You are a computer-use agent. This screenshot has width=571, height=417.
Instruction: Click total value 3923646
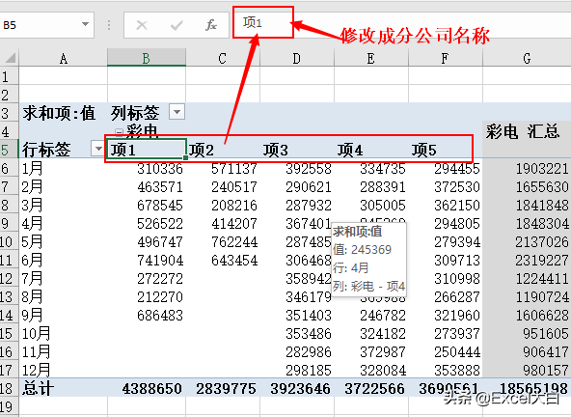coord(300,389)
